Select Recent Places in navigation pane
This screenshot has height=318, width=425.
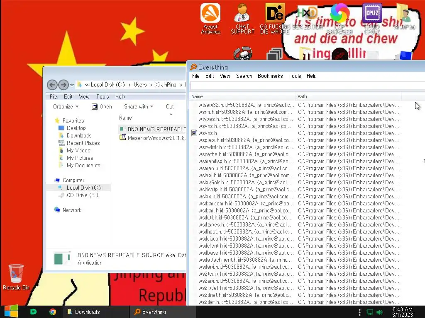click(83, 143)
